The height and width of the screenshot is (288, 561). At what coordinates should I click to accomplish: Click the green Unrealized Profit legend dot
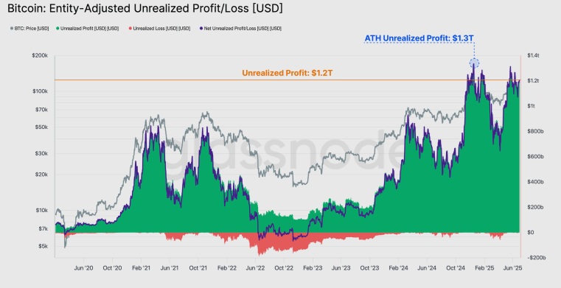point(58,29)
